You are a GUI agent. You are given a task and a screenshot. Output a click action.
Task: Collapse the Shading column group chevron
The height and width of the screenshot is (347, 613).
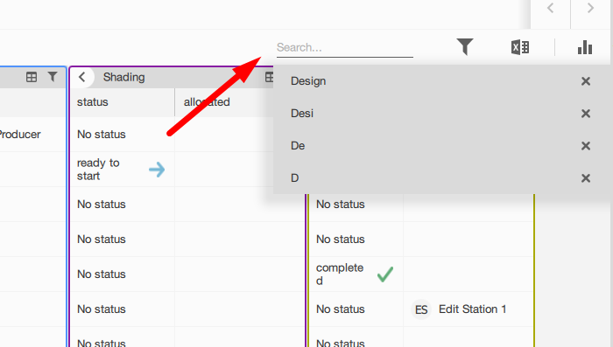81,77
